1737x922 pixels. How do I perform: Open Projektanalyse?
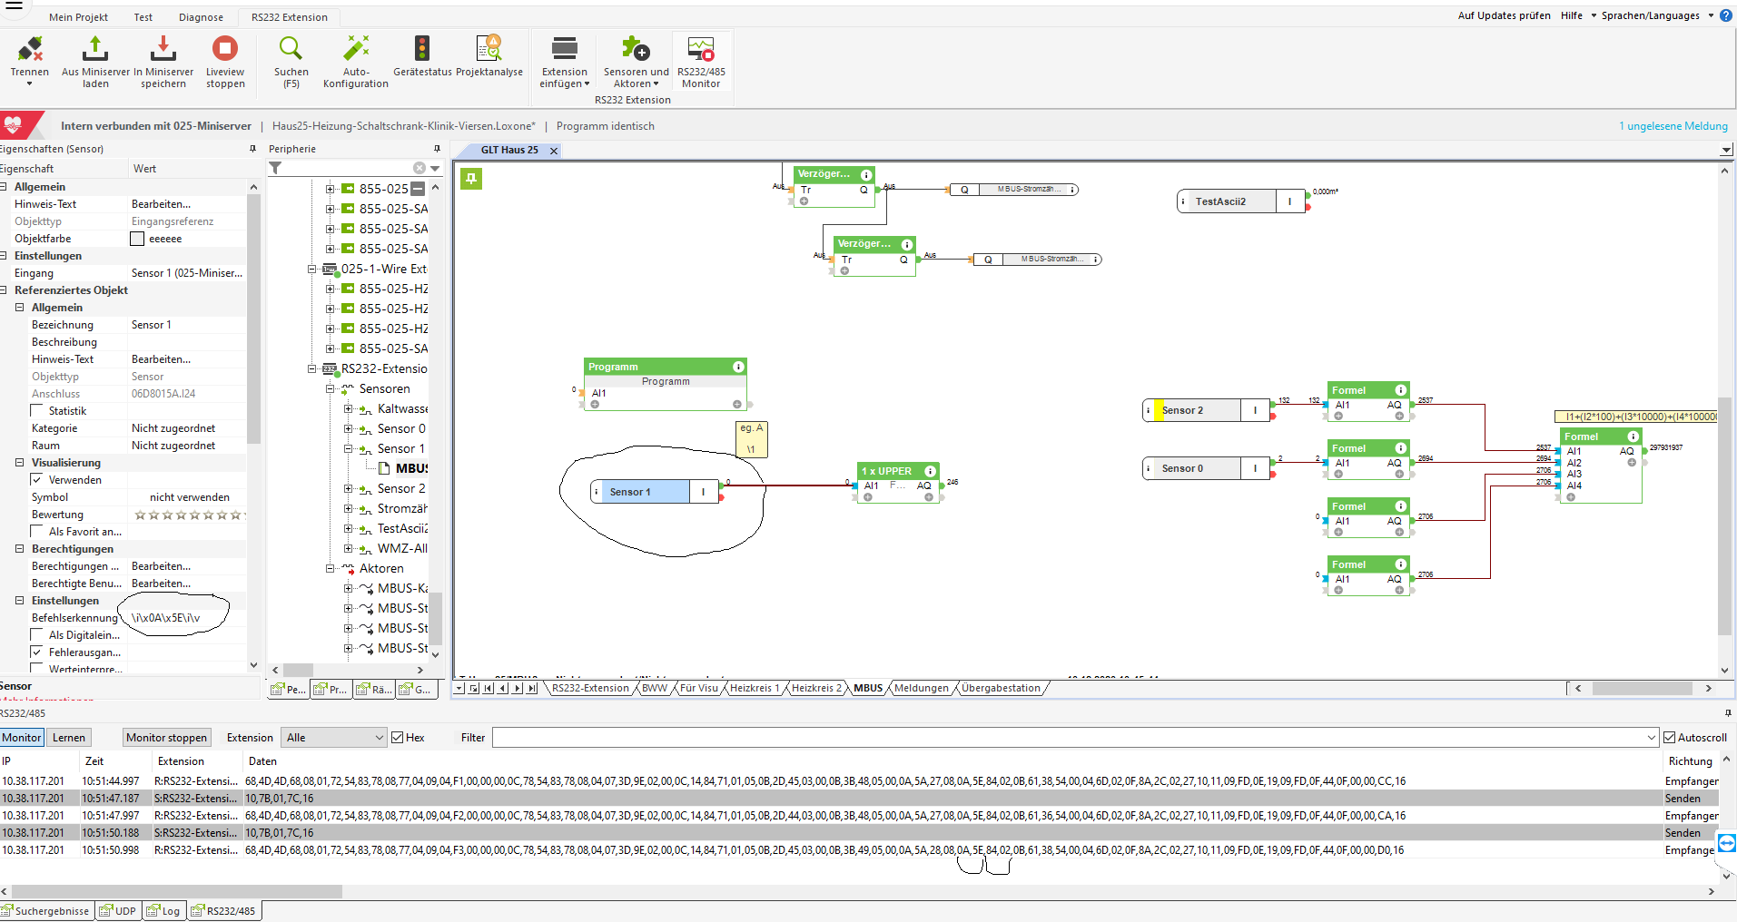click(489, 50)
